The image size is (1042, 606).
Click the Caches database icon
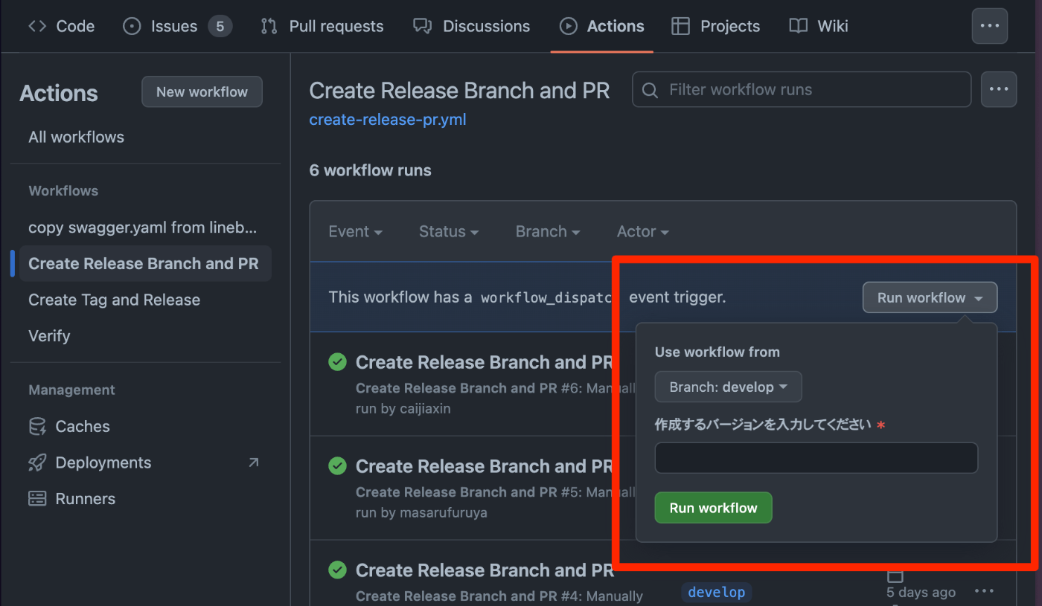tap(37, 426)
